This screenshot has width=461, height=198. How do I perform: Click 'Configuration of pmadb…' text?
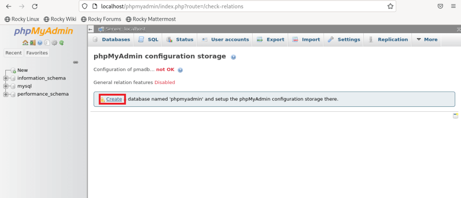pyautogui.click(x=124, y=70)
